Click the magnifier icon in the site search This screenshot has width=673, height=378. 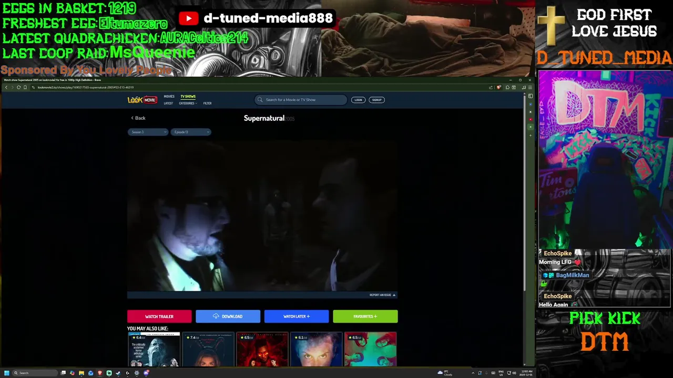coord(260,100)
